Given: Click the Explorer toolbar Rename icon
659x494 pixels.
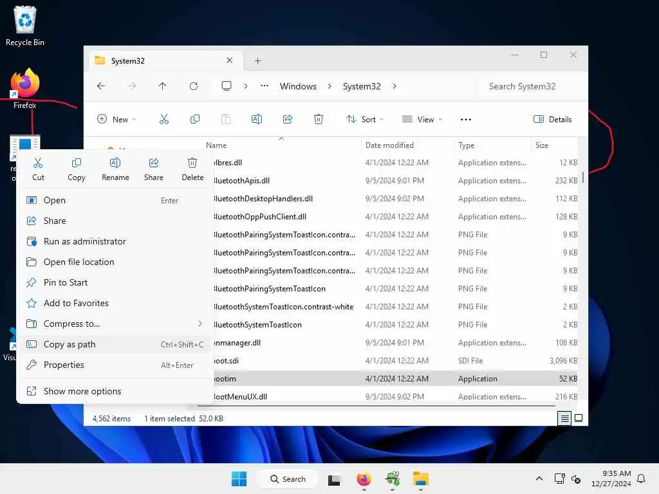Looking at the screenshot, I should (257, 119).
